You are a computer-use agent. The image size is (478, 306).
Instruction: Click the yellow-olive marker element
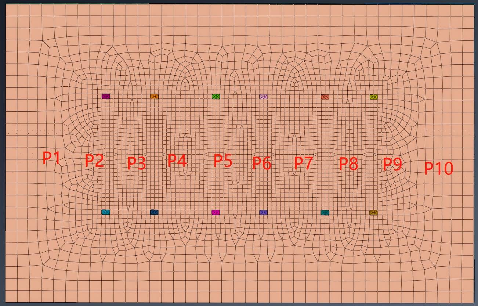(373, 97)
